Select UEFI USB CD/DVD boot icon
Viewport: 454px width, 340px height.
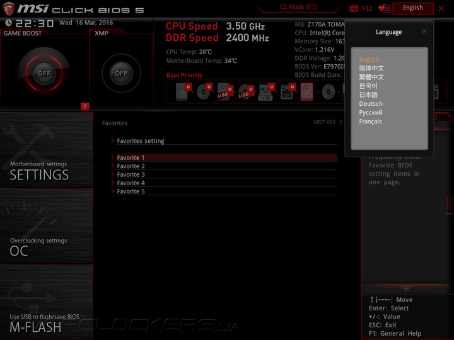(246, 92)
